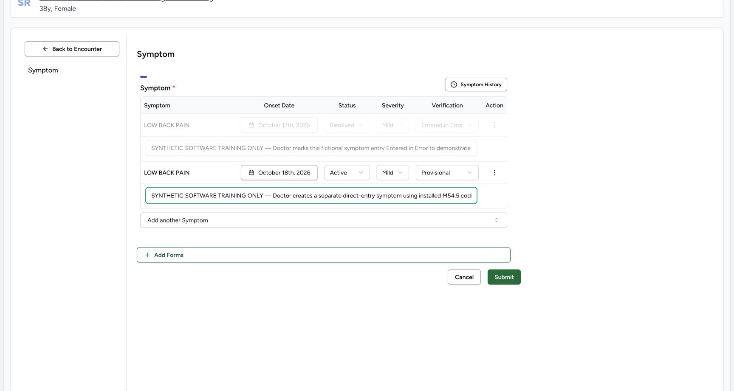The height and width of the screenshot is (391, 734).
Task: Open the Resolved status dropdown
Action: click(347, 125)
